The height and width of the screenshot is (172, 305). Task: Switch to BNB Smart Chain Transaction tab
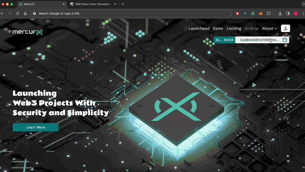[93, 4]
